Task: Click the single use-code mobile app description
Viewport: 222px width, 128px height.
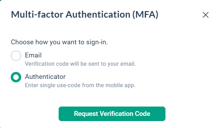Action: pyautogui.click(x=80, y=85)
